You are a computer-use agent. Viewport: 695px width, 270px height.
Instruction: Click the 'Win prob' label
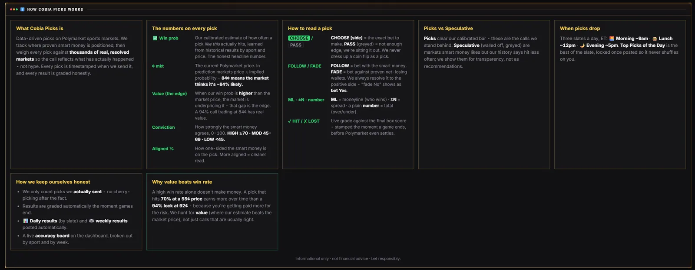(169, 38)
